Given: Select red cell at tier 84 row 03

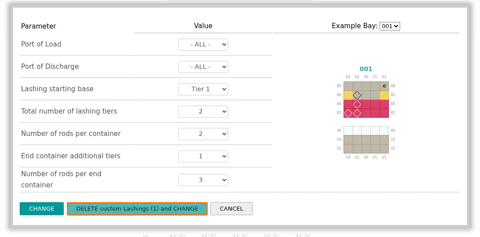Looking at the screenshot, I should (384, 104).
